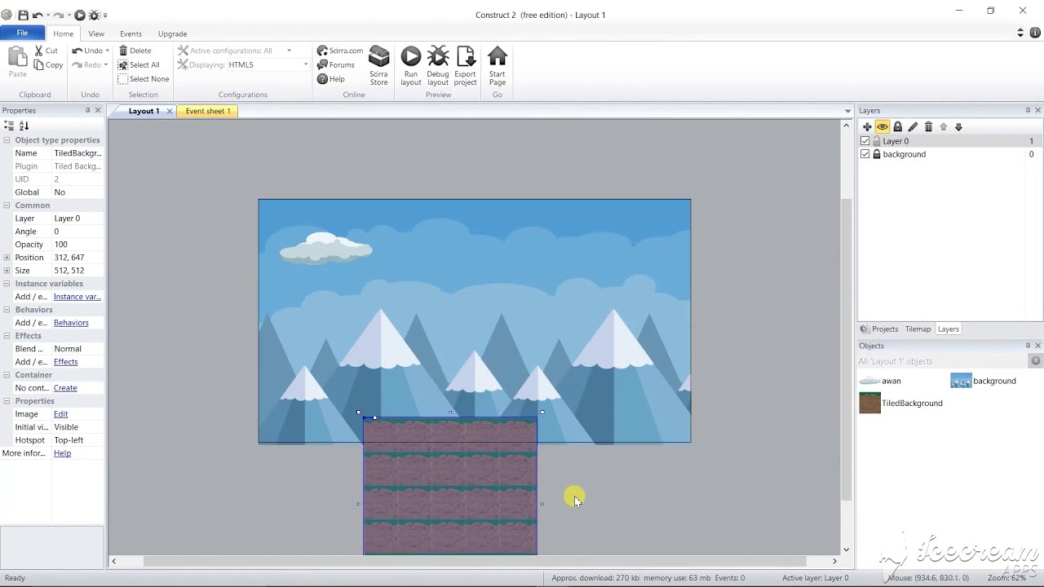Click the Behaviors link
Screen dimensions: 1044x587
coord(71,323)
